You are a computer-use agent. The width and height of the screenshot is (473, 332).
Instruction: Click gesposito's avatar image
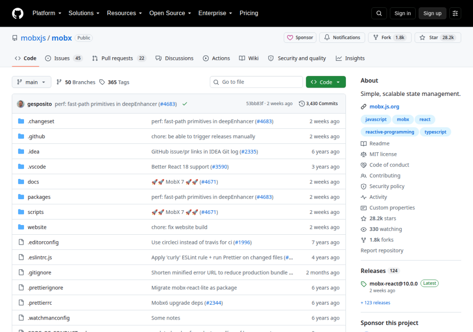tap(20, 104)
